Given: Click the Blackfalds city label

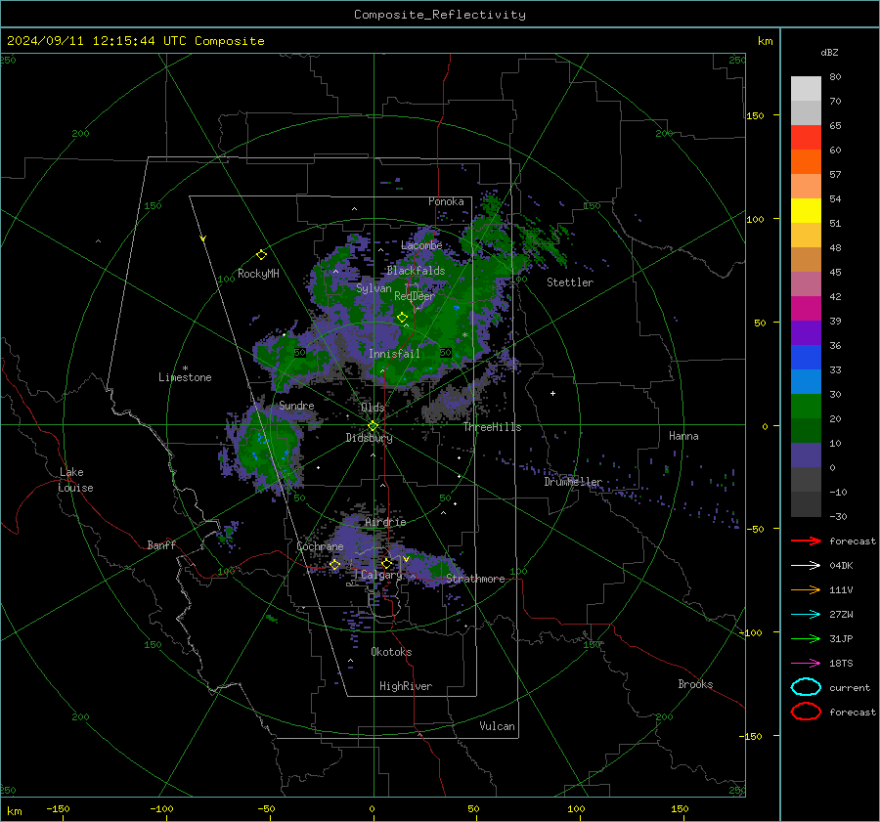Looking at the screenshot, I should [416, 271].
